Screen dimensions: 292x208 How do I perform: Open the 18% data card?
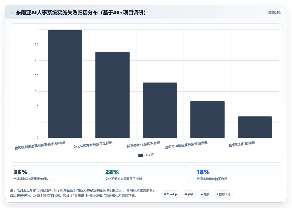(x=238, y=175)
